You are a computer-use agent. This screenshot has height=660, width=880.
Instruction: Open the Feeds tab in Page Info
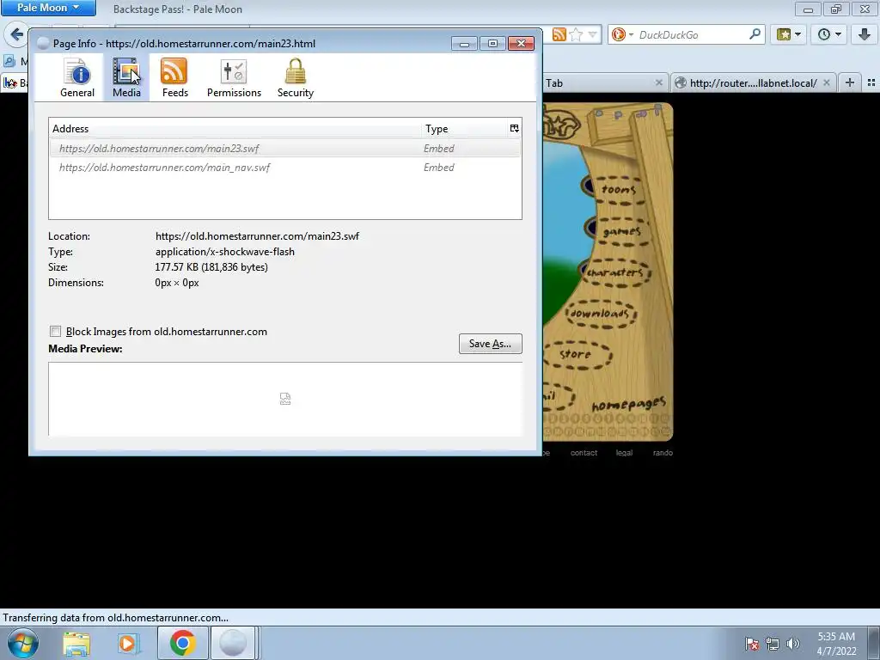tap(175, 78)
